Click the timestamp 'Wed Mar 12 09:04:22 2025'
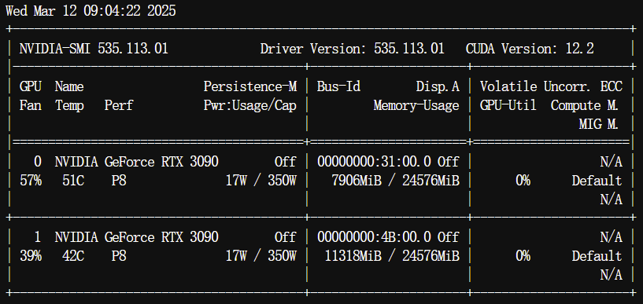643x304 pixels. pos(91,11)
